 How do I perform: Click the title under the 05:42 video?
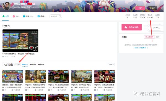58,86
